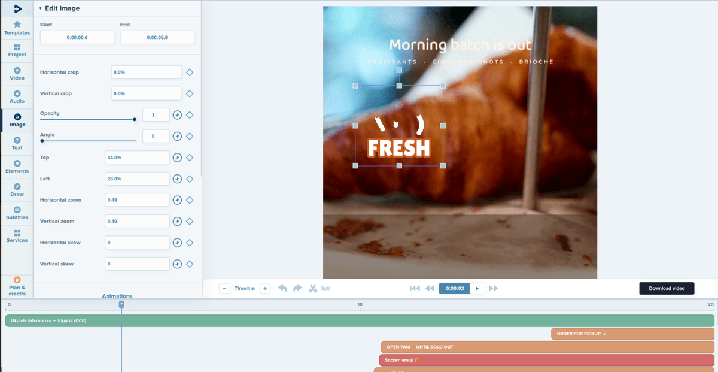Add keyframe for Vertical skew
Screen dimensions: 718x372
[190, 264]
